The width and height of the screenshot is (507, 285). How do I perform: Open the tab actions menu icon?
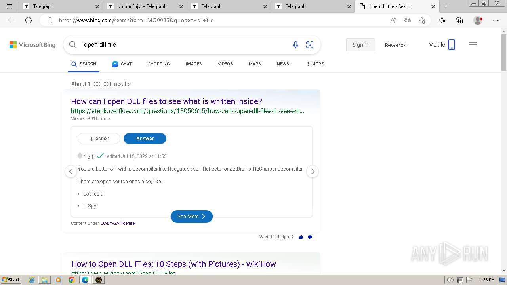10,6
